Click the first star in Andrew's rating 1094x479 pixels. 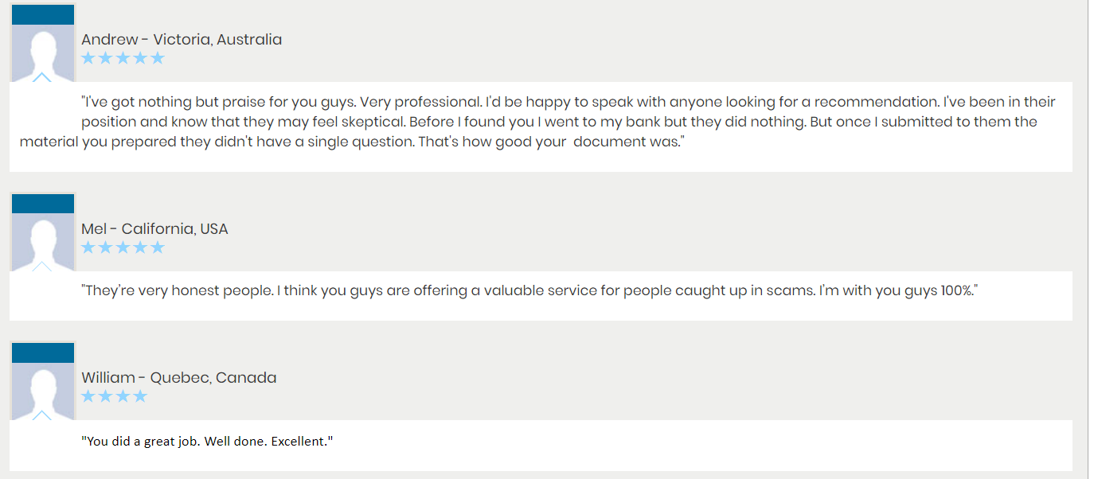click(88, 57)
